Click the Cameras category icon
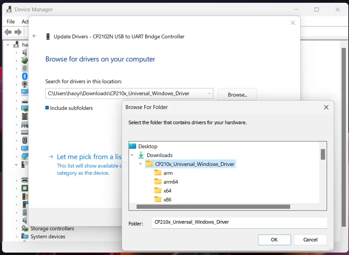 (x=24, y=84)
